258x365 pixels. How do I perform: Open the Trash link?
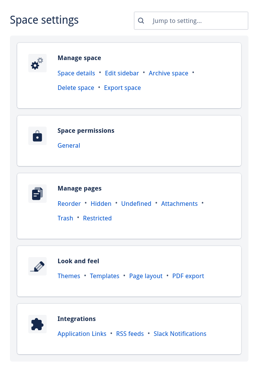pyautogui.click(x=65, y=218)
